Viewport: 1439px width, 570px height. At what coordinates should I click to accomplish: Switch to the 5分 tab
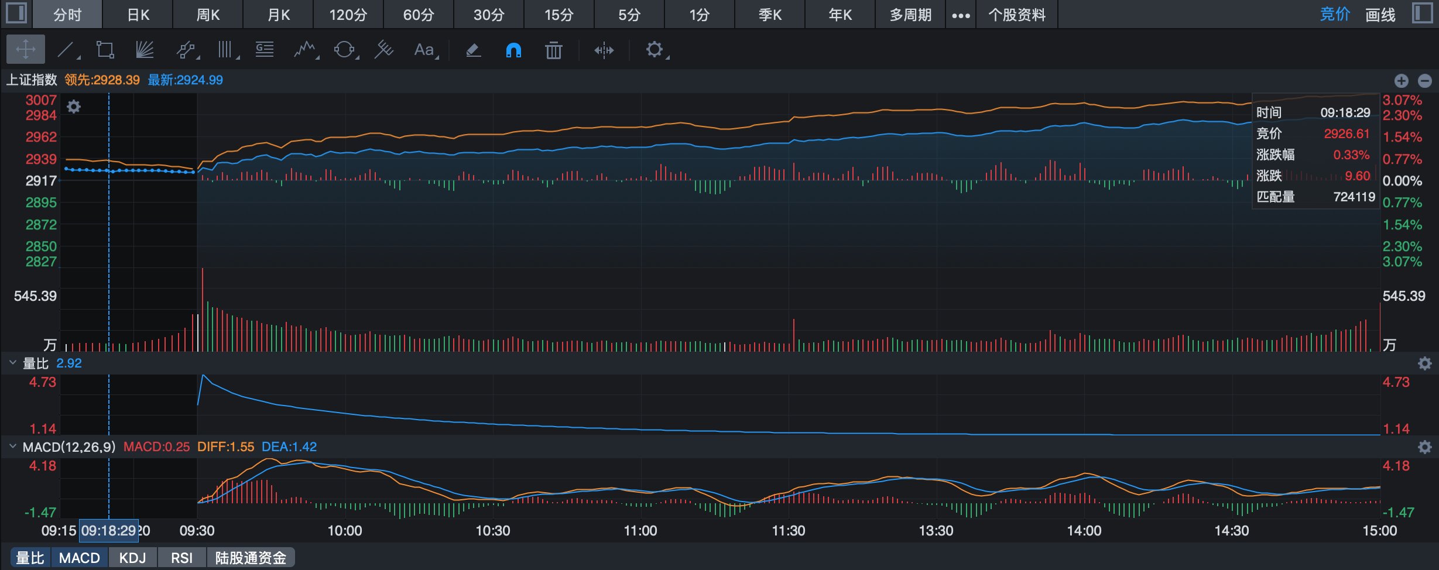629,15
